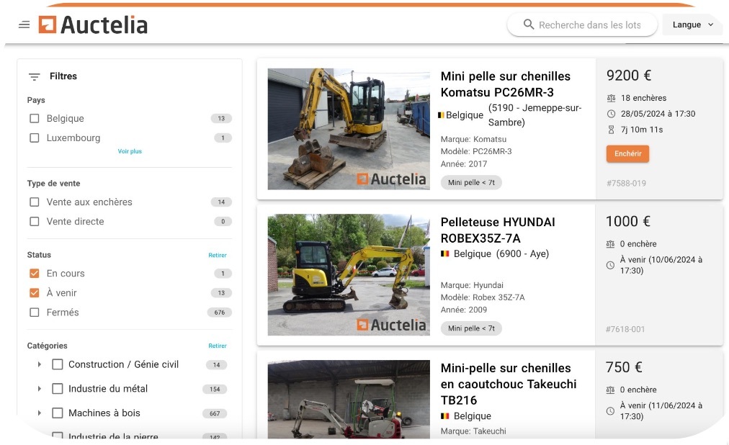
Task: Click Industrie du métal count badge 154
Action: (215, 390)
